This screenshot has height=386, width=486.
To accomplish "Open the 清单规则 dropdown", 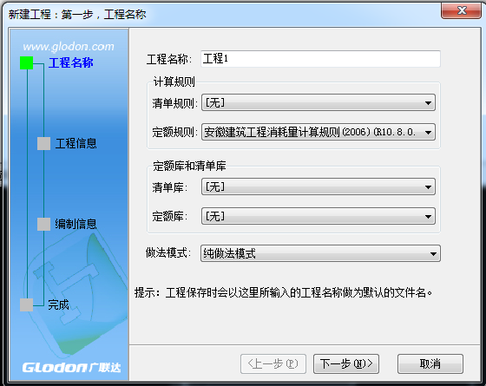I will pos(319,102).
